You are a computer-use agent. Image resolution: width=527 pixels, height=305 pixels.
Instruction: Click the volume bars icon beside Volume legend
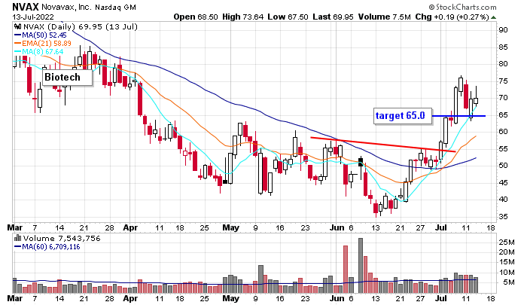[x=18, y=238]
